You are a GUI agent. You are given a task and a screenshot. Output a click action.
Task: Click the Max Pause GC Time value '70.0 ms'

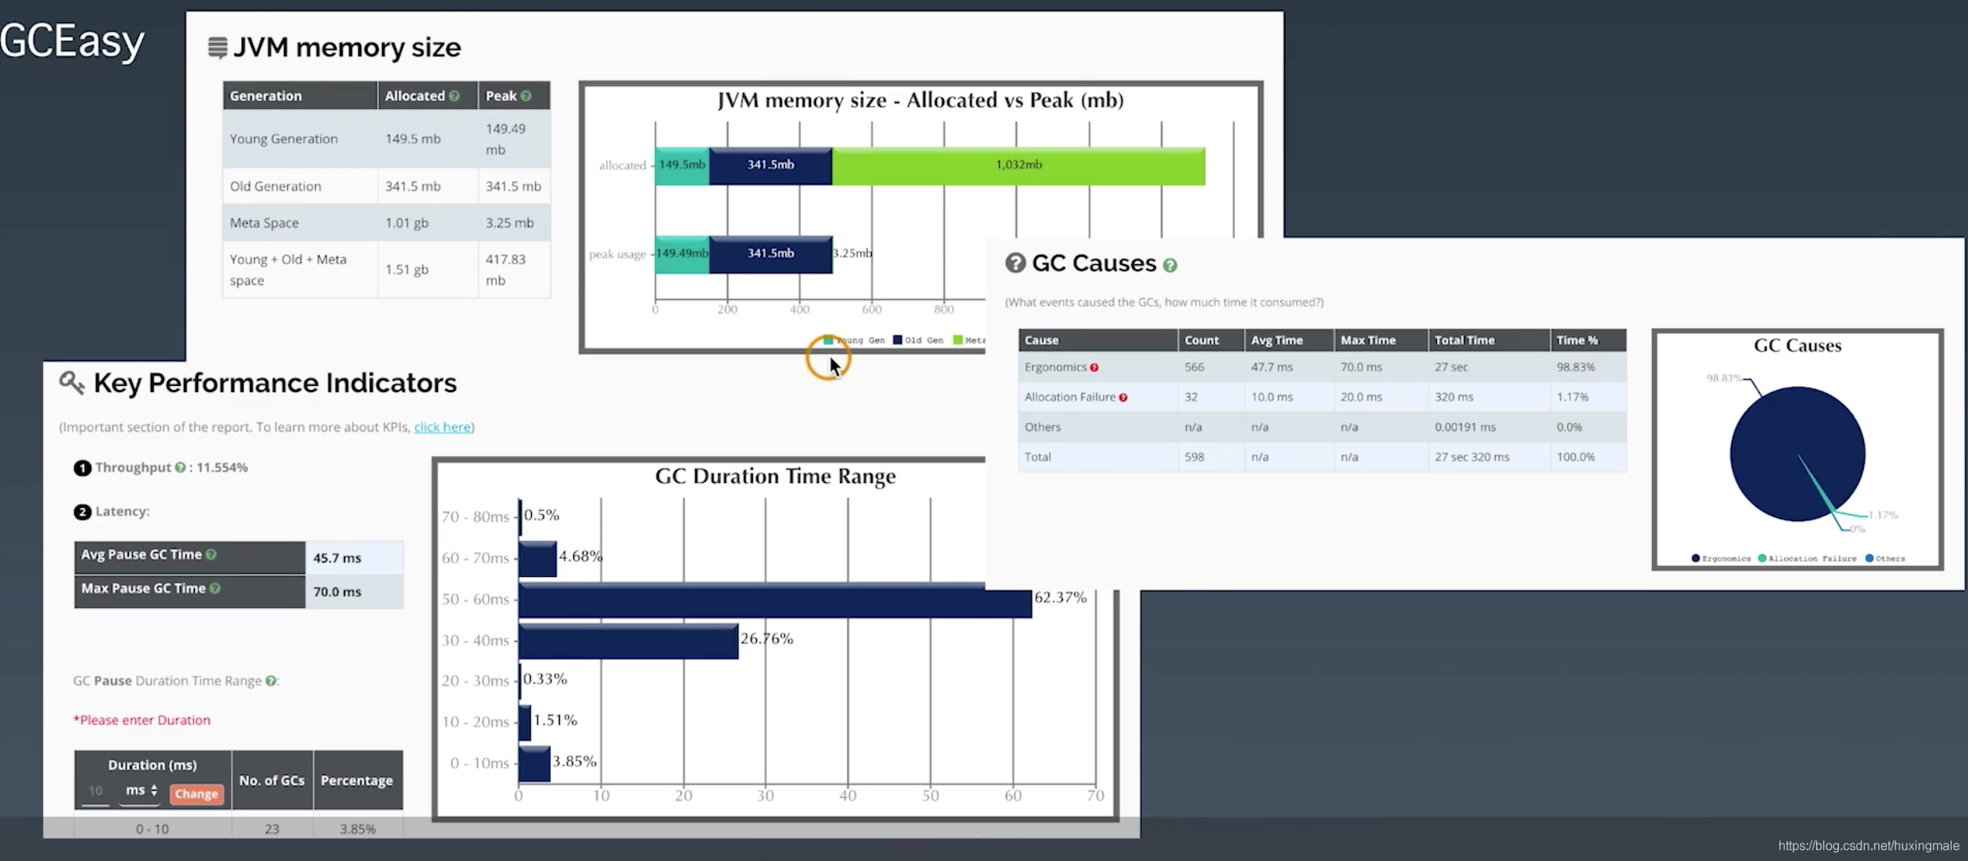[x=337, y=592]
